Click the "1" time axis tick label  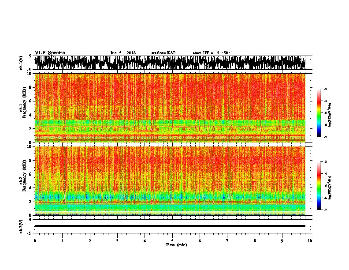(x=62, y=241)
